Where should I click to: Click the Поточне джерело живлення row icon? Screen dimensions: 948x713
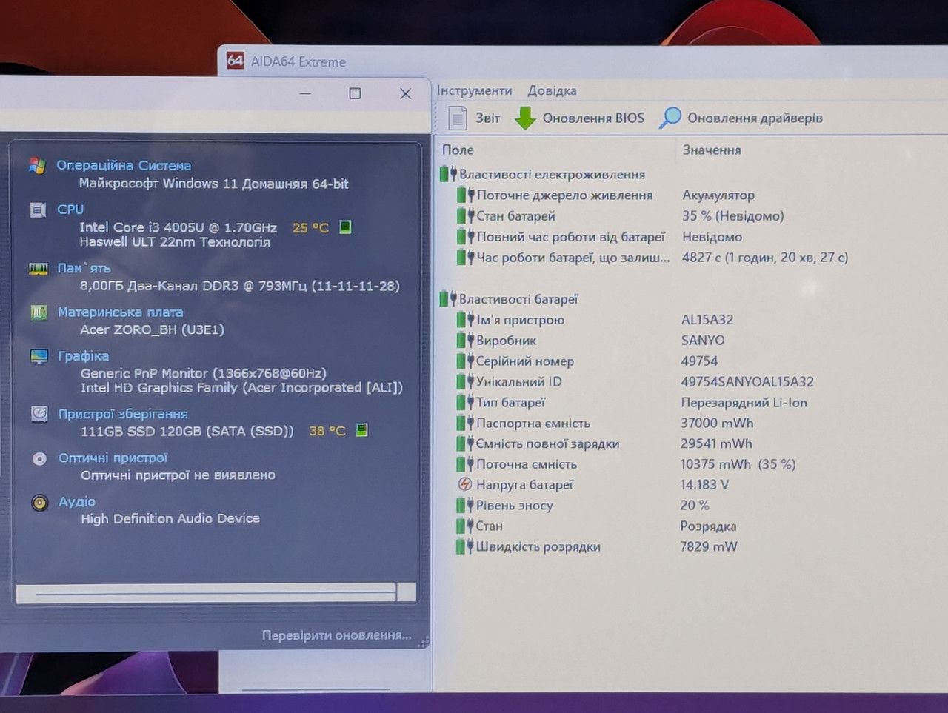465,195
